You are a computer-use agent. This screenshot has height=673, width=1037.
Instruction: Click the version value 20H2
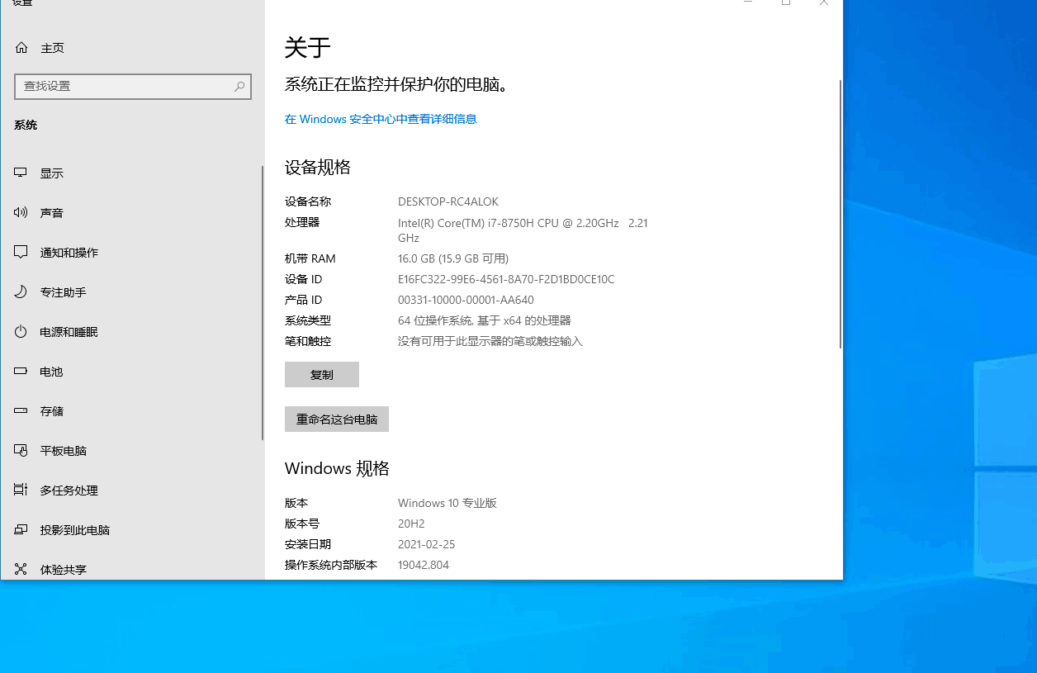click(411, 524)
